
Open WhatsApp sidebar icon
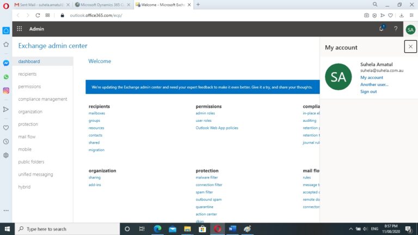6,77
